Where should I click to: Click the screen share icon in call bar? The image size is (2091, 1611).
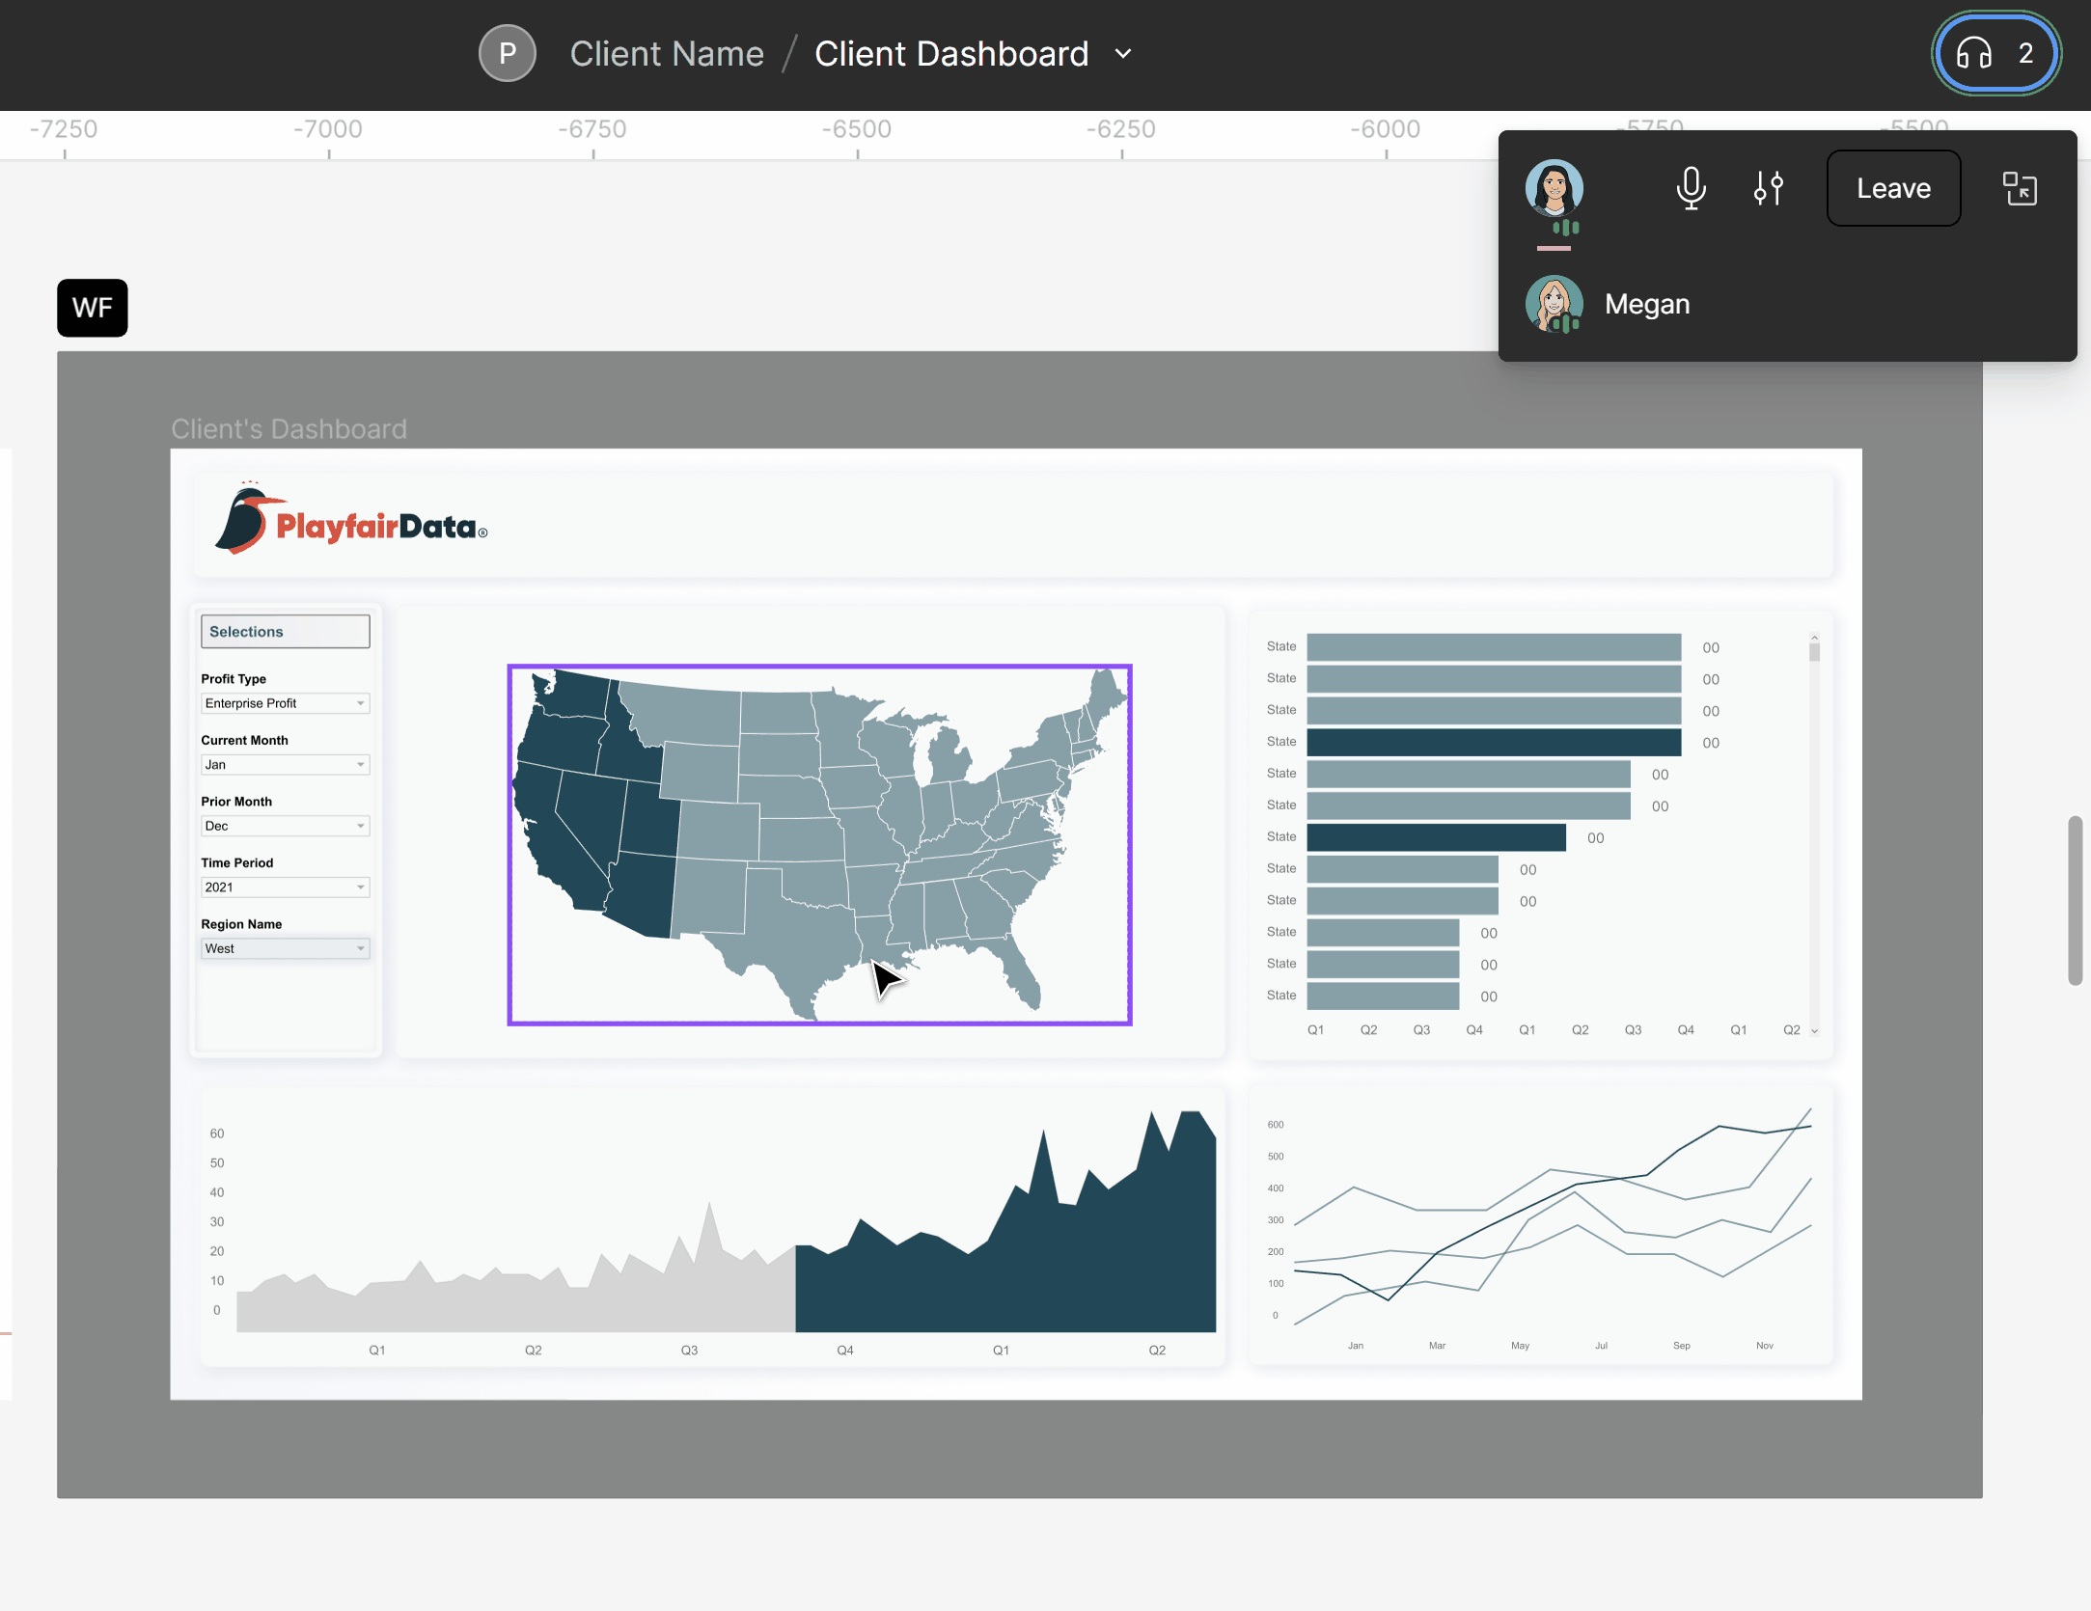click(x=2017, y=188)
